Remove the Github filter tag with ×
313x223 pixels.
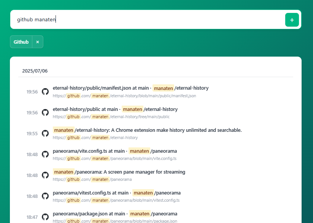(x=38, y=42)
